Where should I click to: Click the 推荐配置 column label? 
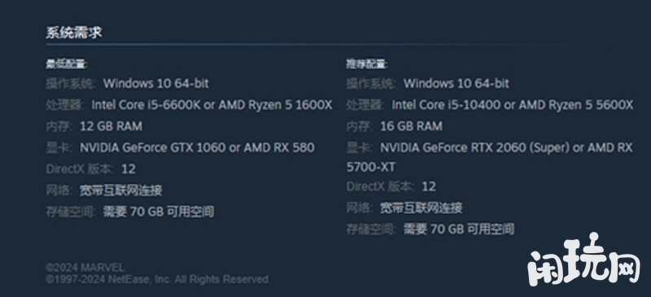367,64
